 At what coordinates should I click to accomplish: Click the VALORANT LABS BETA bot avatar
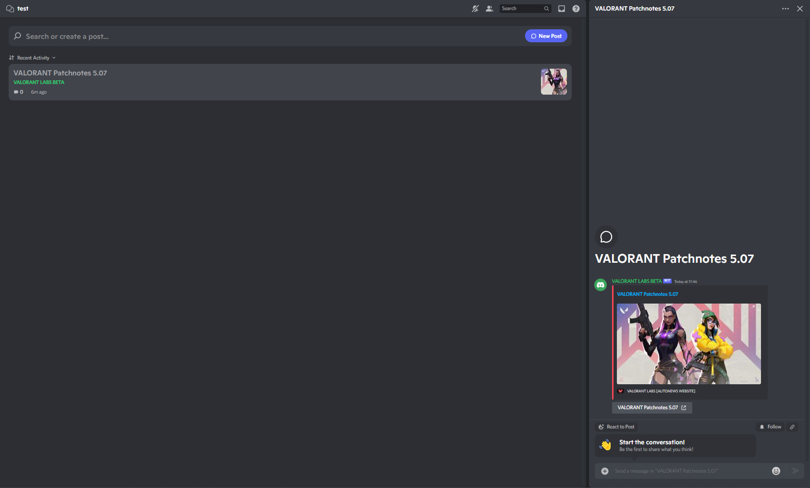coord(601,285)
